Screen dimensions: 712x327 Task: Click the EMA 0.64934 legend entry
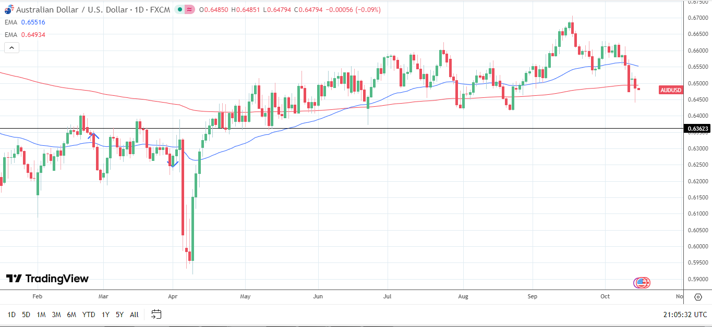(x=25, y=35)
